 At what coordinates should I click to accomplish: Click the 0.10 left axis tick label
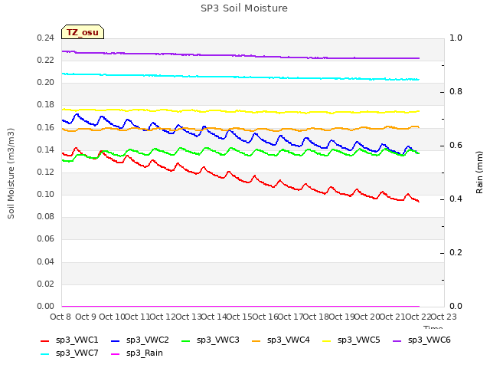point(46,194)
